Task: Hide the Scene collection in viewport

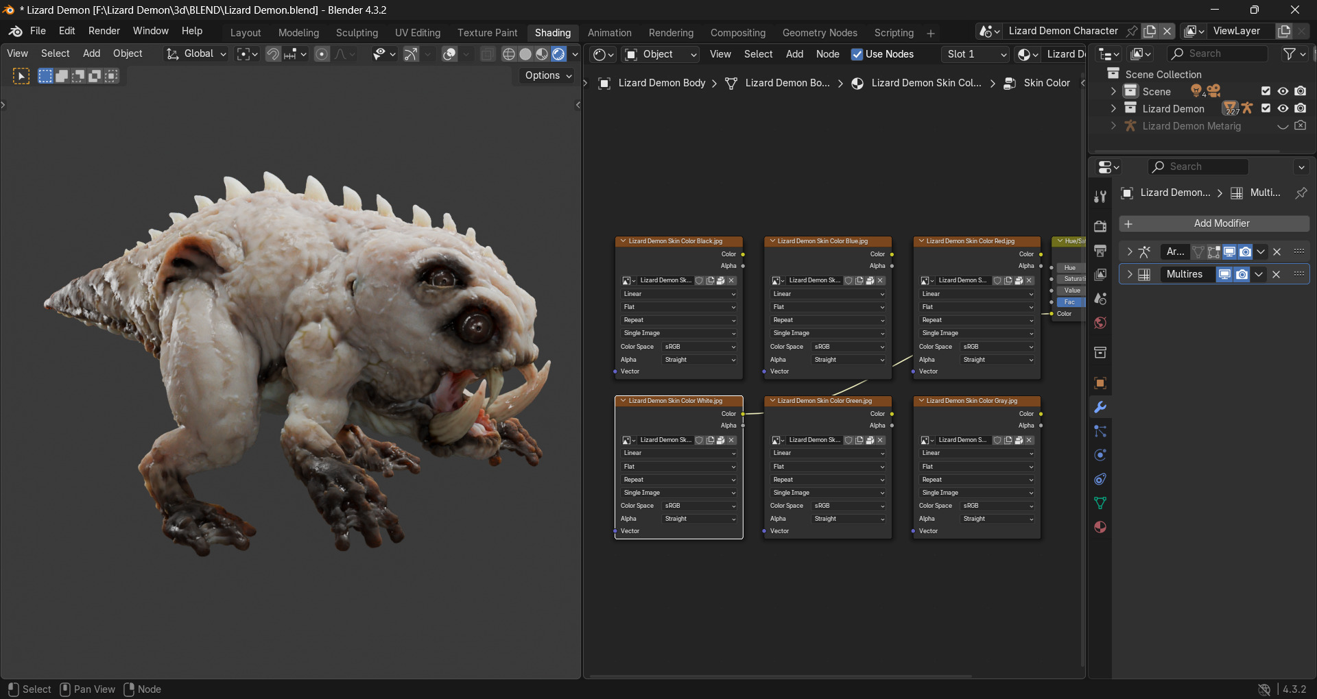Action: (1283, 91)
